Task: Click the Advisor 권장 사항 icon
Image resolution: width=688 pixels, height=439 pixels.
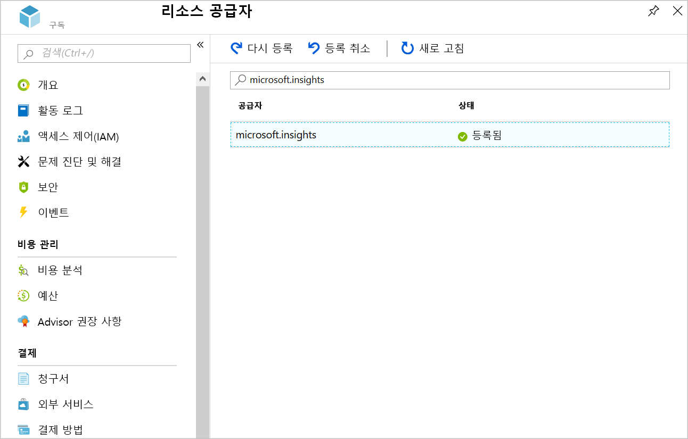Action: pos(23,321)
